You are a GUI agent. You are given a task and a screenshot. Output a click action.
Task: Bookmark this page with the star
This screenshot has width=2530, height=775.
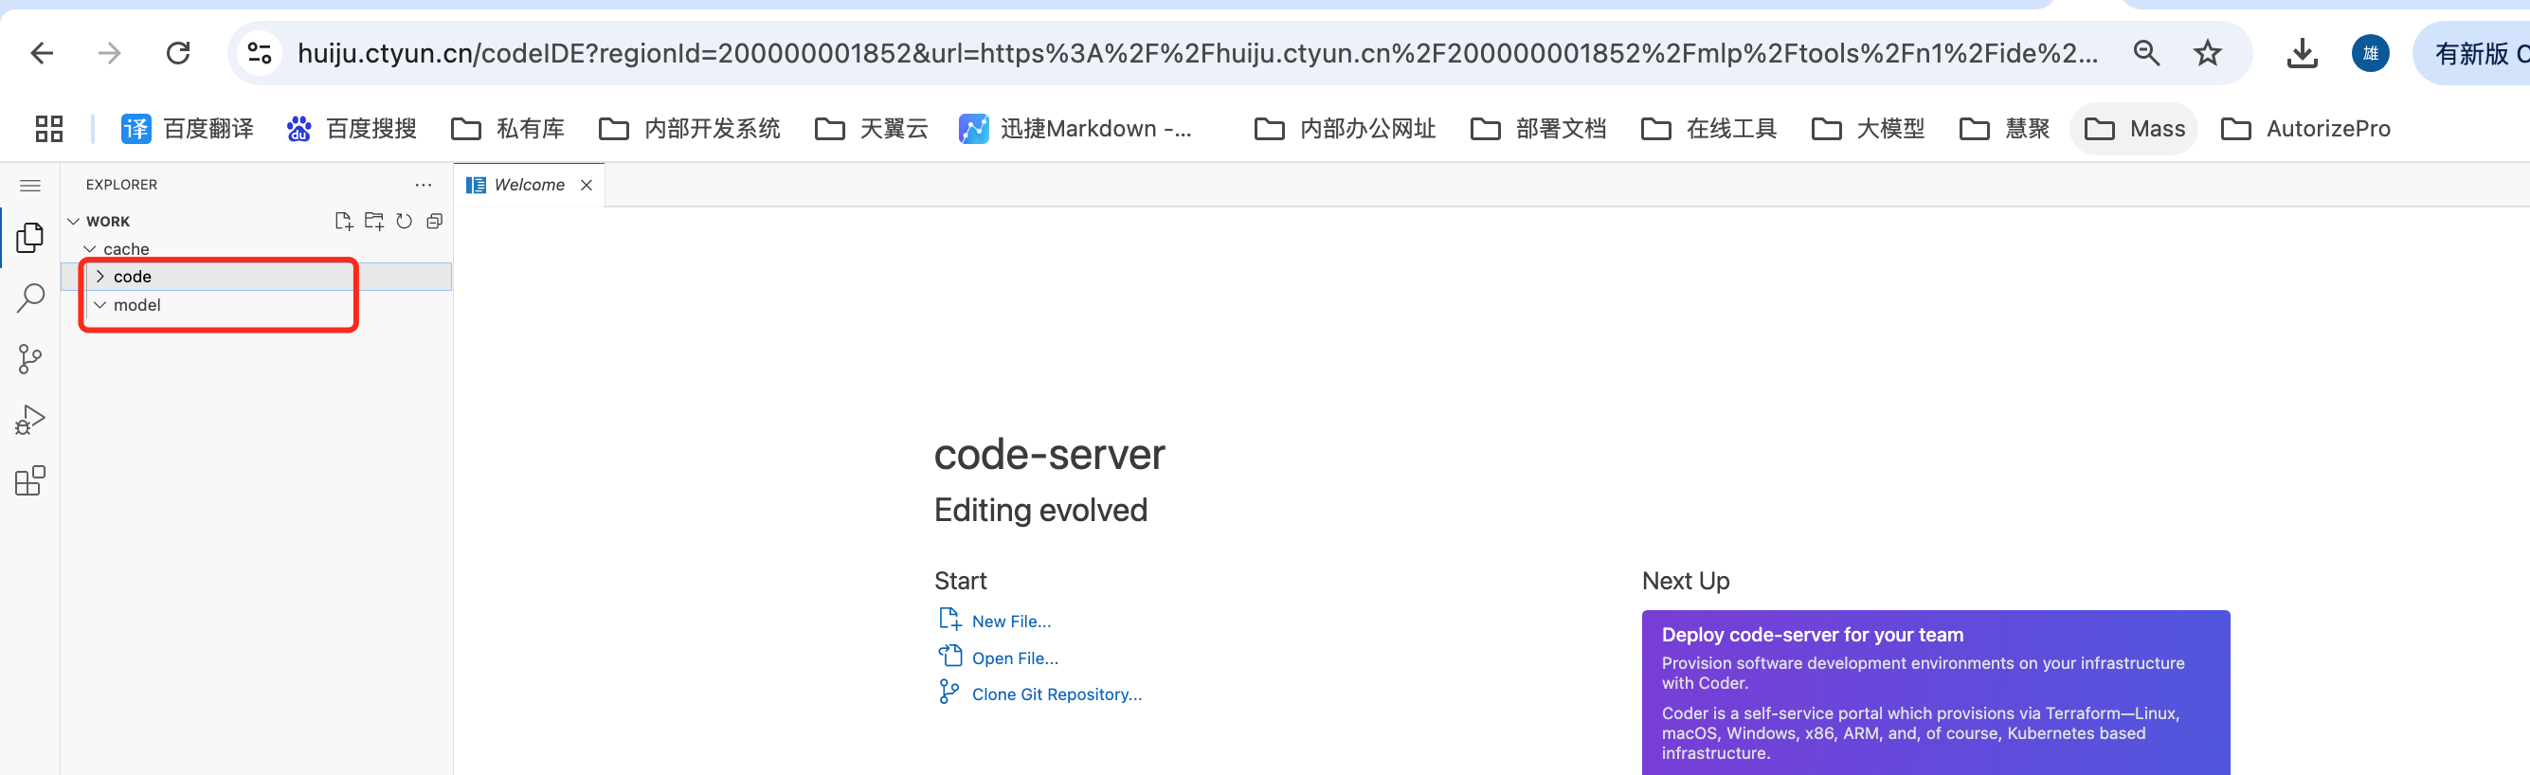pyautogui.click(x=2207, y=53)
